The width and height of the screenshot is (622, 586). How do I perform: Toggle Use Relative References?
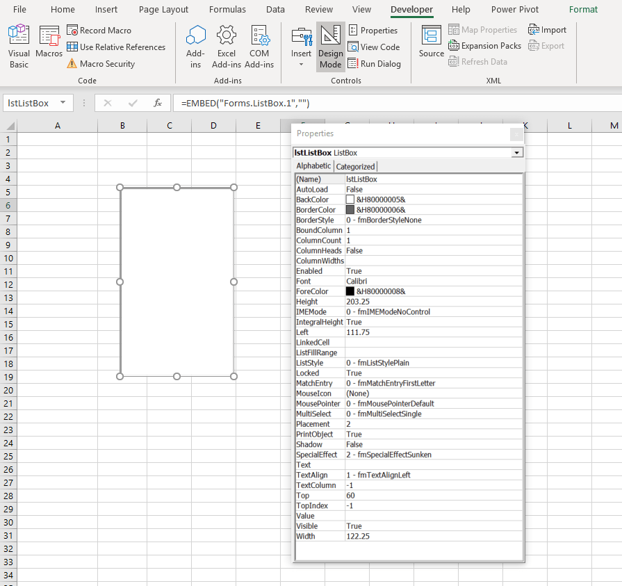pyautogui.click(x=115, y=47)
